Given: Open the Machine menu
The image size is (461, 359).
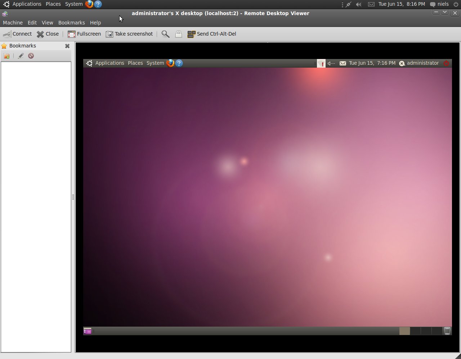Looking at the screenshot, I should click(13, 23).
